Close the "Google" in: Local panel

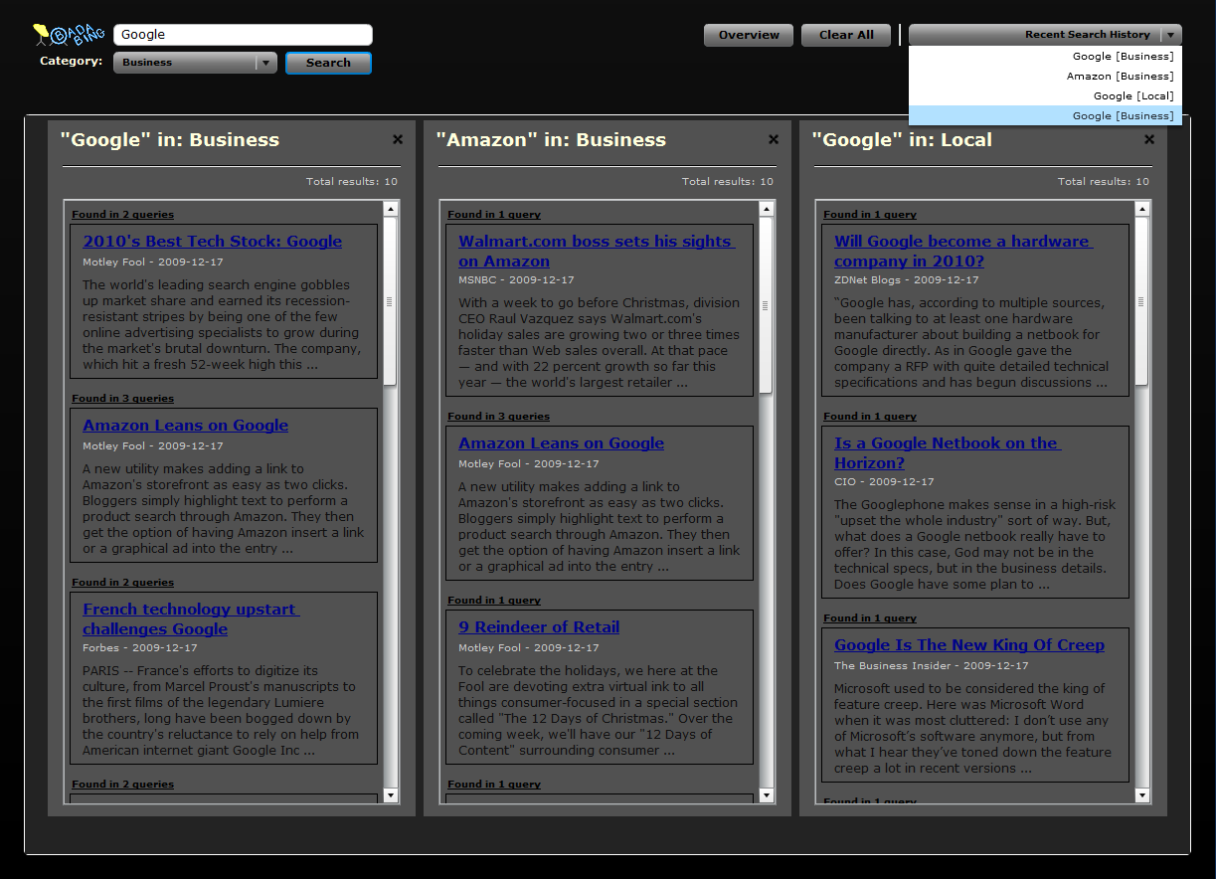(x=1149, y=139)
